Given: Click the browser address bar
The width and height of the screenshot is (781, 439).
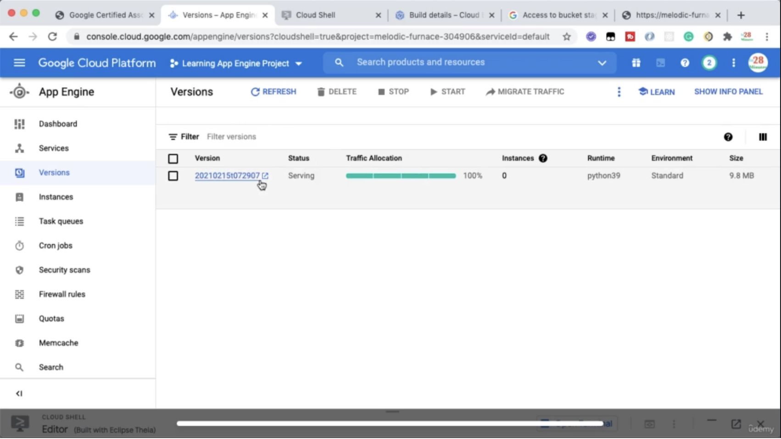Looking at the screenshot, I should (318, 37).
